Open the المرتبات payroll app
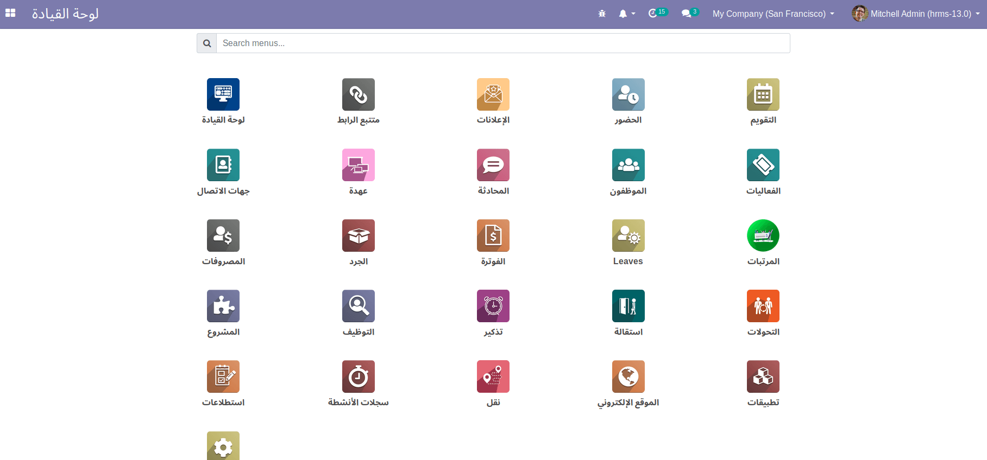This screenshot has height=460, width=987. pyautogui.click(x=763, y=235)
